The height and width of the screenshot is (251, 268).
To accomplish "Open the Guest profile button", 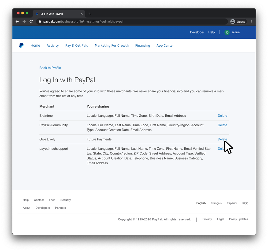I will tap(238, 21).
